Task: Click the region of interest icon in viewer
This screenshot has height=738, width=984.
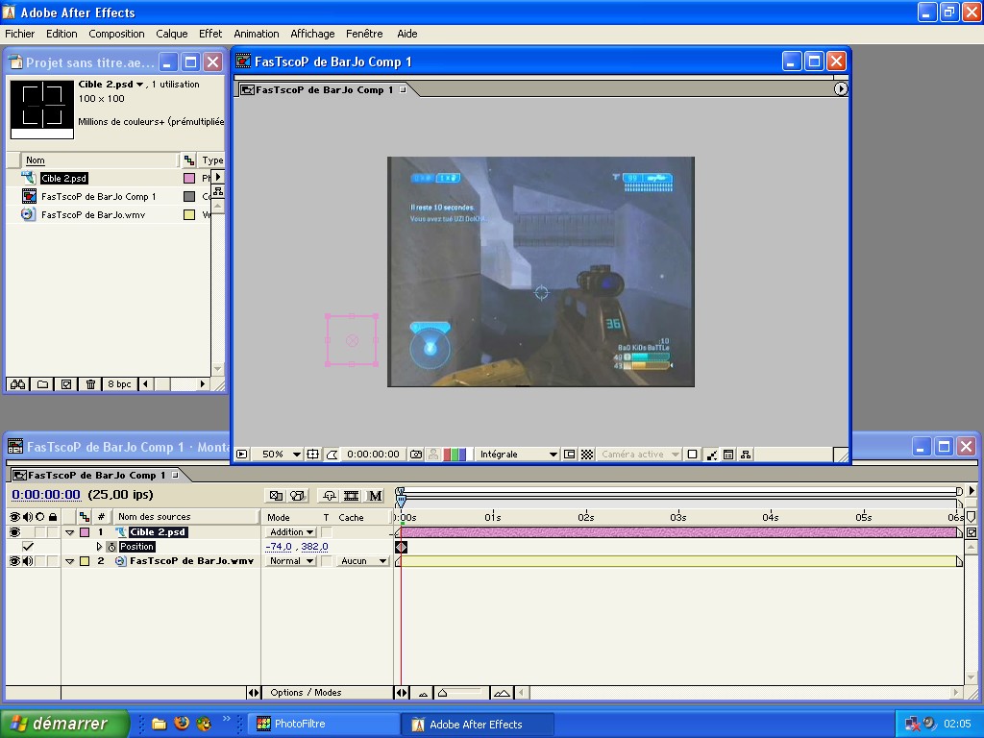Action: 569,455
